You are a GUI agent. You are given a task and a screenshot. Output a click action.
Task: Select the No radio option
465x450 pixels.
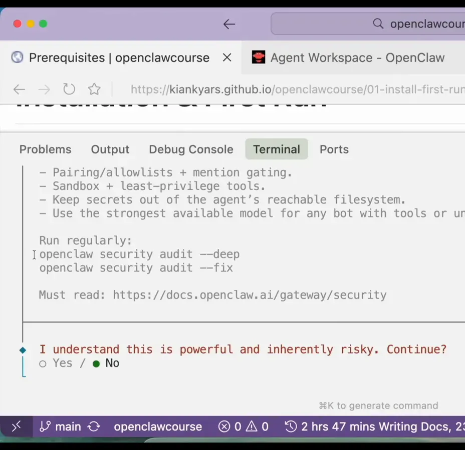click(x=106, y=363)
